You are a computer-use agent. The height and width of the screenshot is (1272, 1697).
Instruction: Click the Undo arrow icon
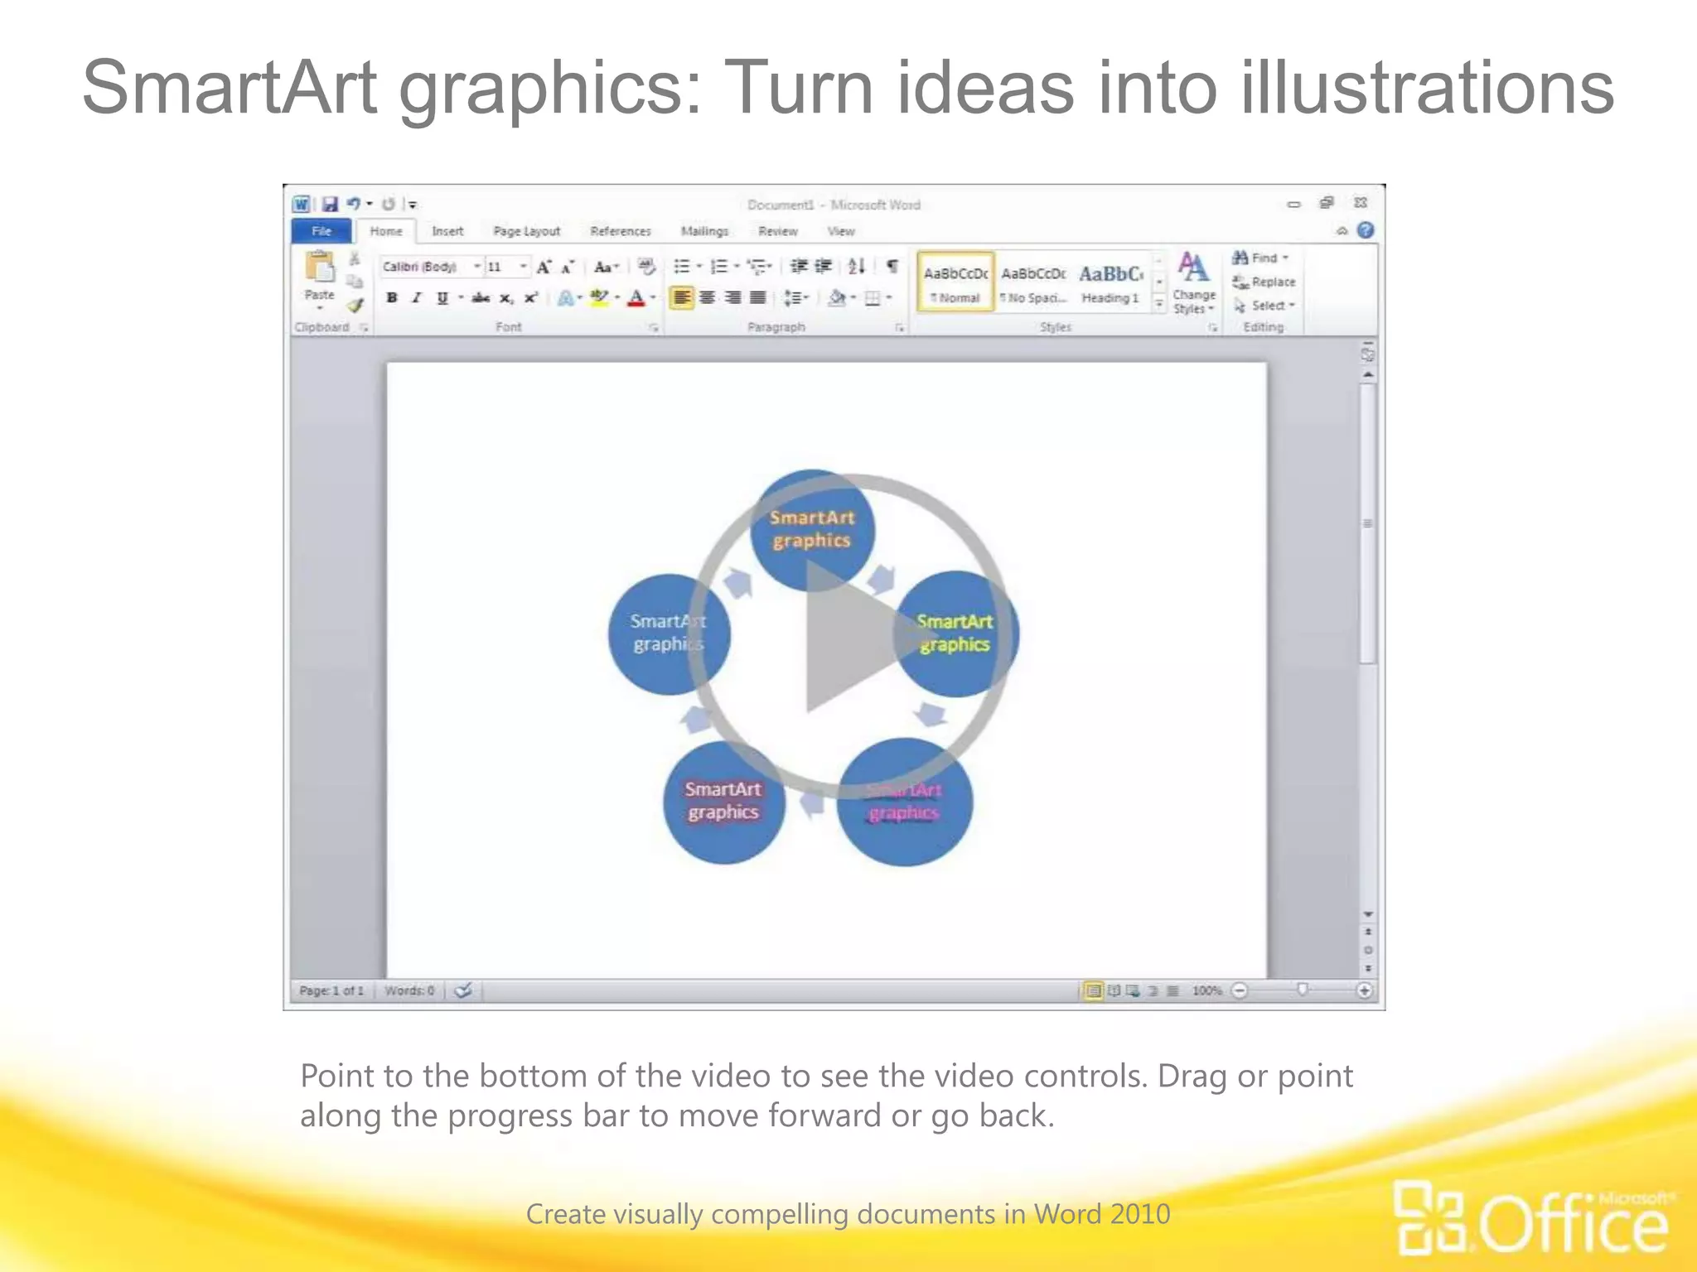354,204
